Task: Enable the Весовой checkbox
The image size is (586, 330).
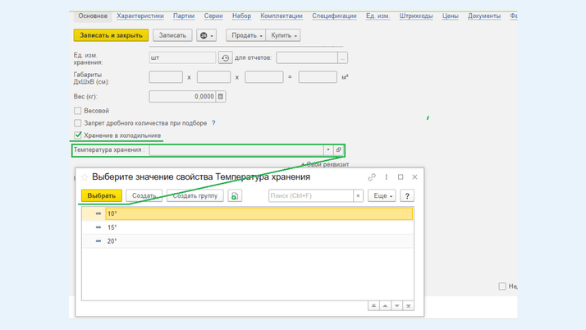Action: (x=78, y=111)
